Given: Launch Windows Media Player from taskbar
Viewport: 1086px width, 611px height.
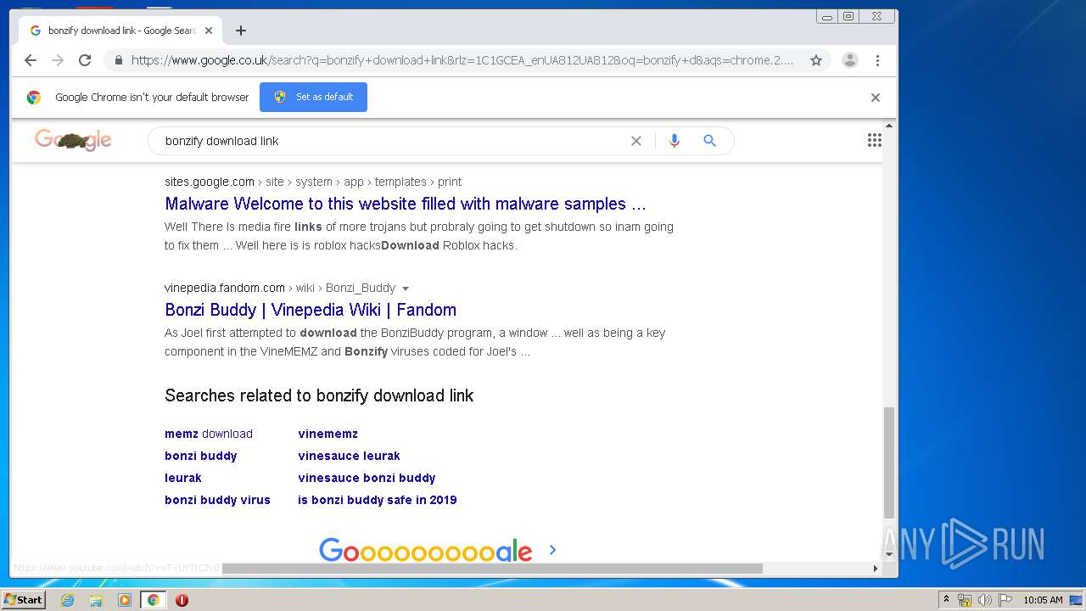Looking at the screenshot, I should click(125, 600).
